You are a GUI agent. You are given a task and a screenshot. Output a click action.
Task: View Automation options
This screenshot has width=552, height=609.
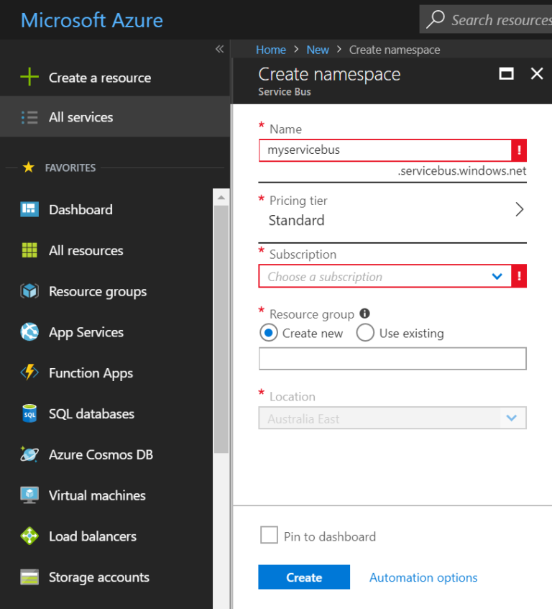423,577
